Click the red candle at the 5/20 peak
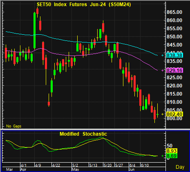The width and height of the screenshot is (190, 172). (103, 27)
